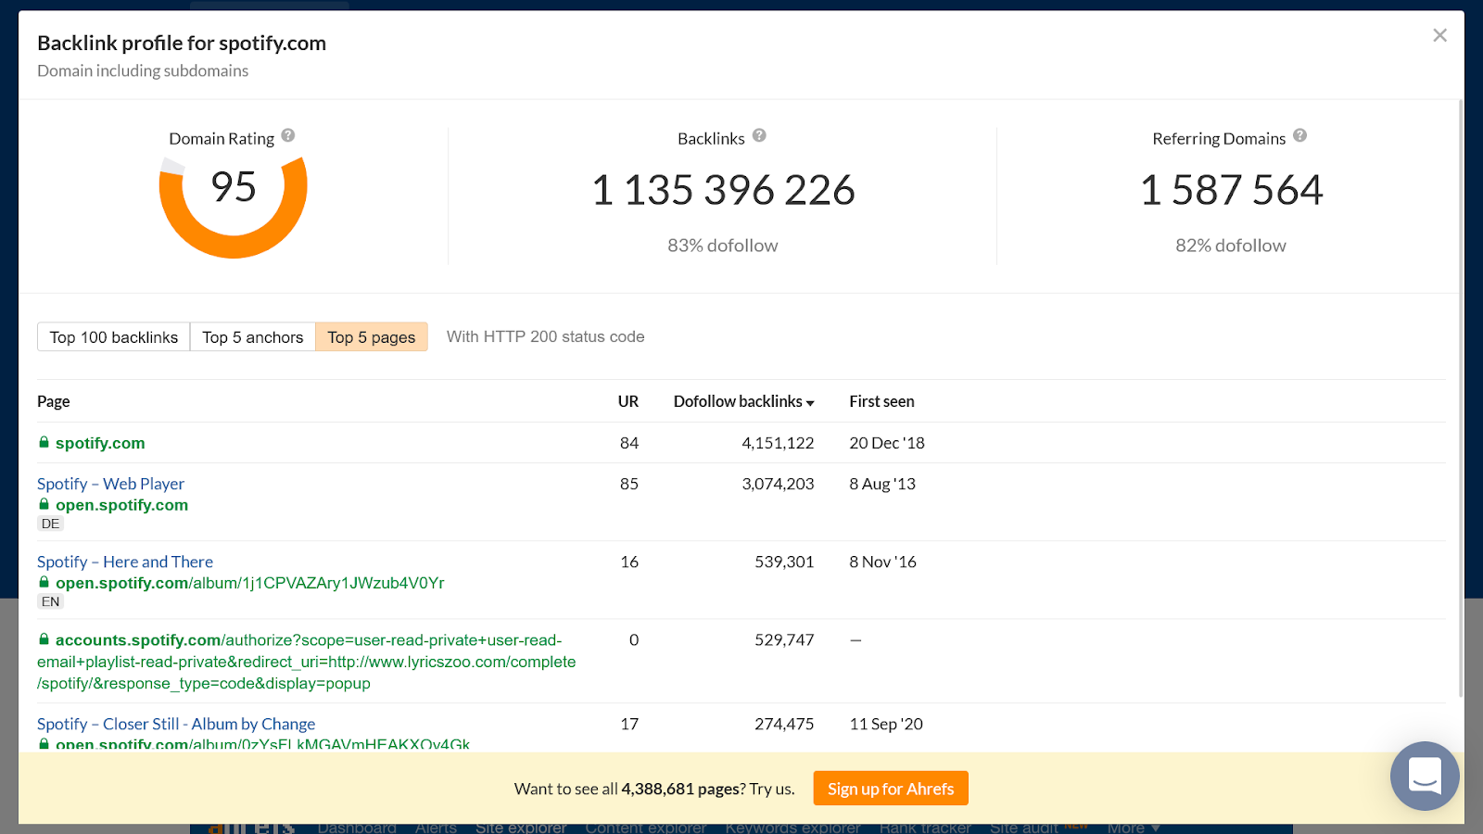Click the EN language badge
This screenshot has width=1483, height=834.
[50, 601]
